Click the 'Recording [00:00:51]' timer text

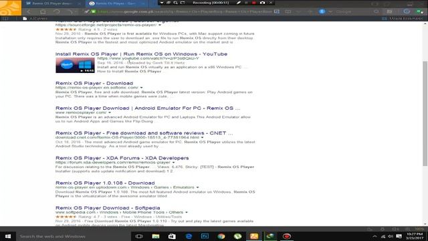211,3
